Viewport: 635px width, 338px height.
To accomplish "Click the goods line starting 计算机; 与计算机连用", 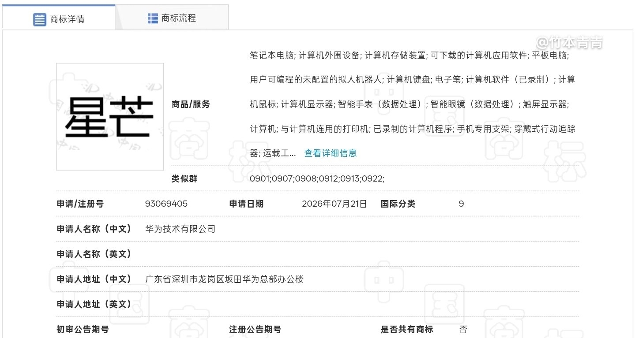I will [x=413, y=129].
